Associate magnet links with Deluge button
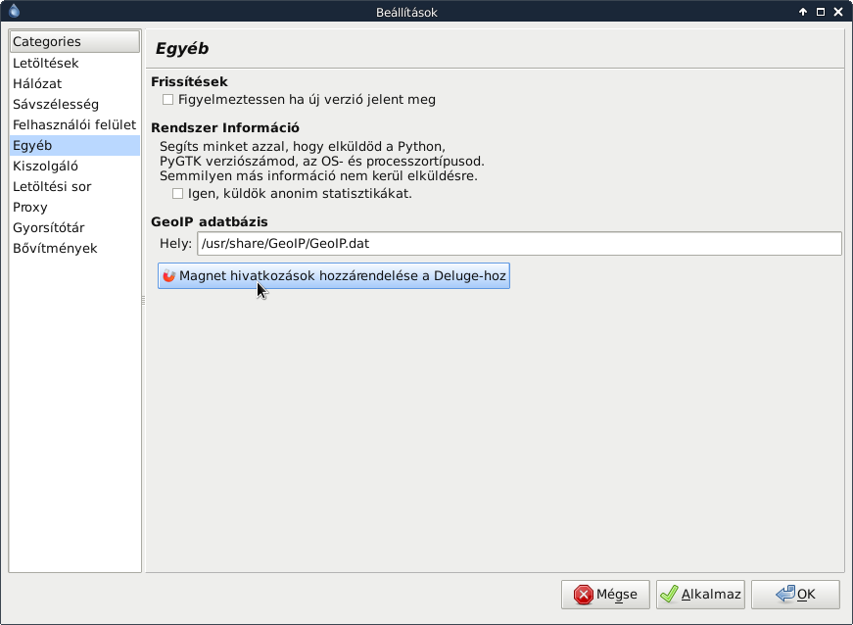Image resolution: width=853 pixels, height=625 pixels. (x=334, y=276)
